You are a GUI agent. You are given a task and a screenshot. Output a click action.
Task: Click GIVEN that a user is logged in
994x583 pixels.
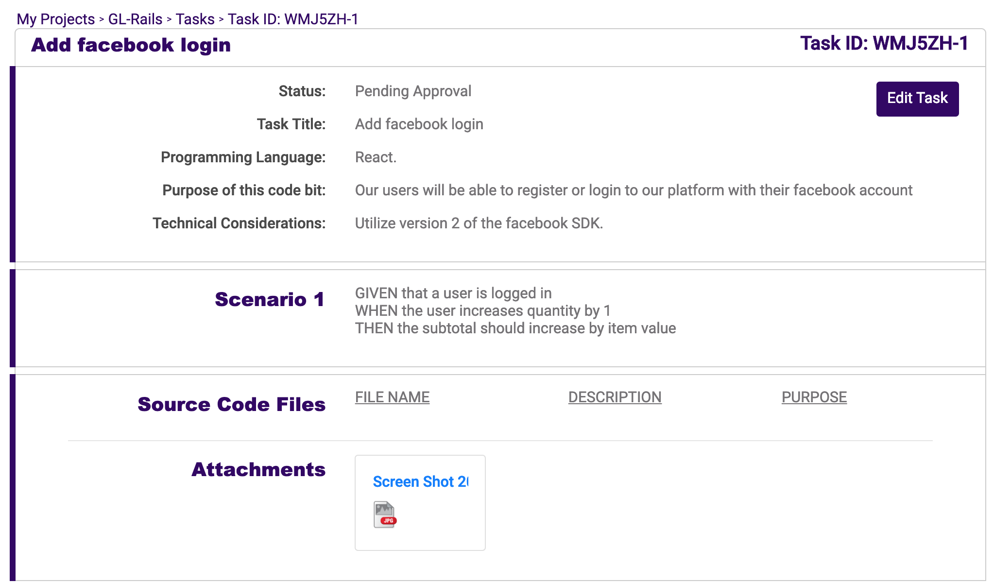(x=453, y=293)
